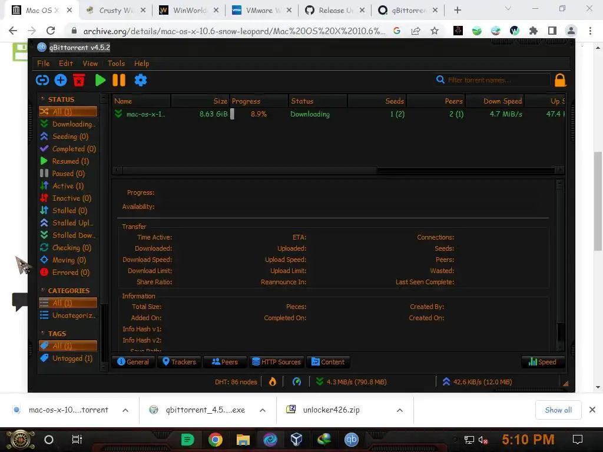Switch to the HTTP Sources tab

click(x=277, y=362)
